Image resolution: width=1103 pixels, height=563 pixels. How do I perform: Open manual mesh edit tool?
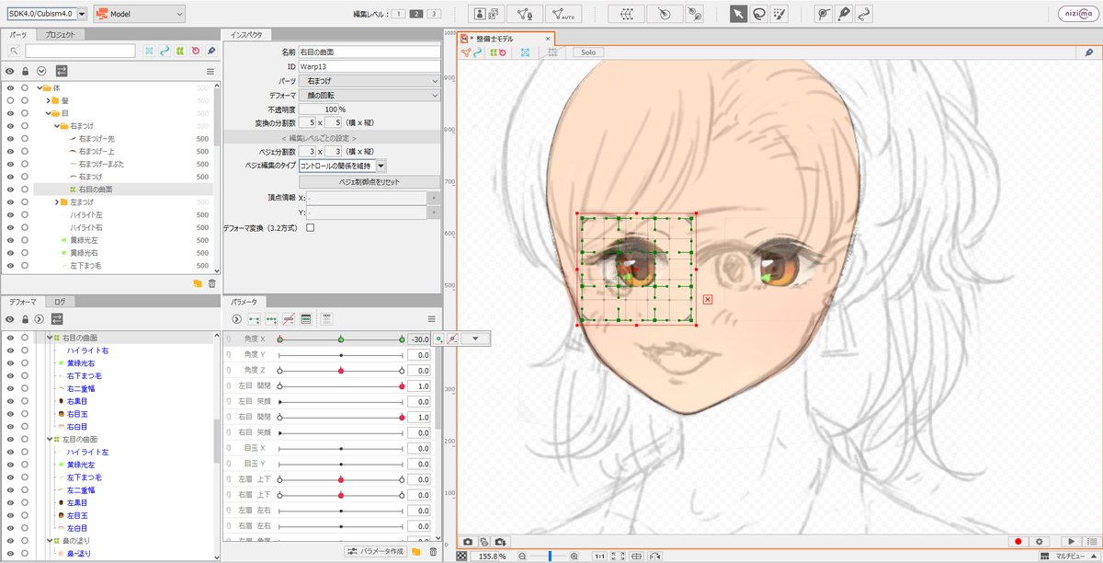point(523,14)
